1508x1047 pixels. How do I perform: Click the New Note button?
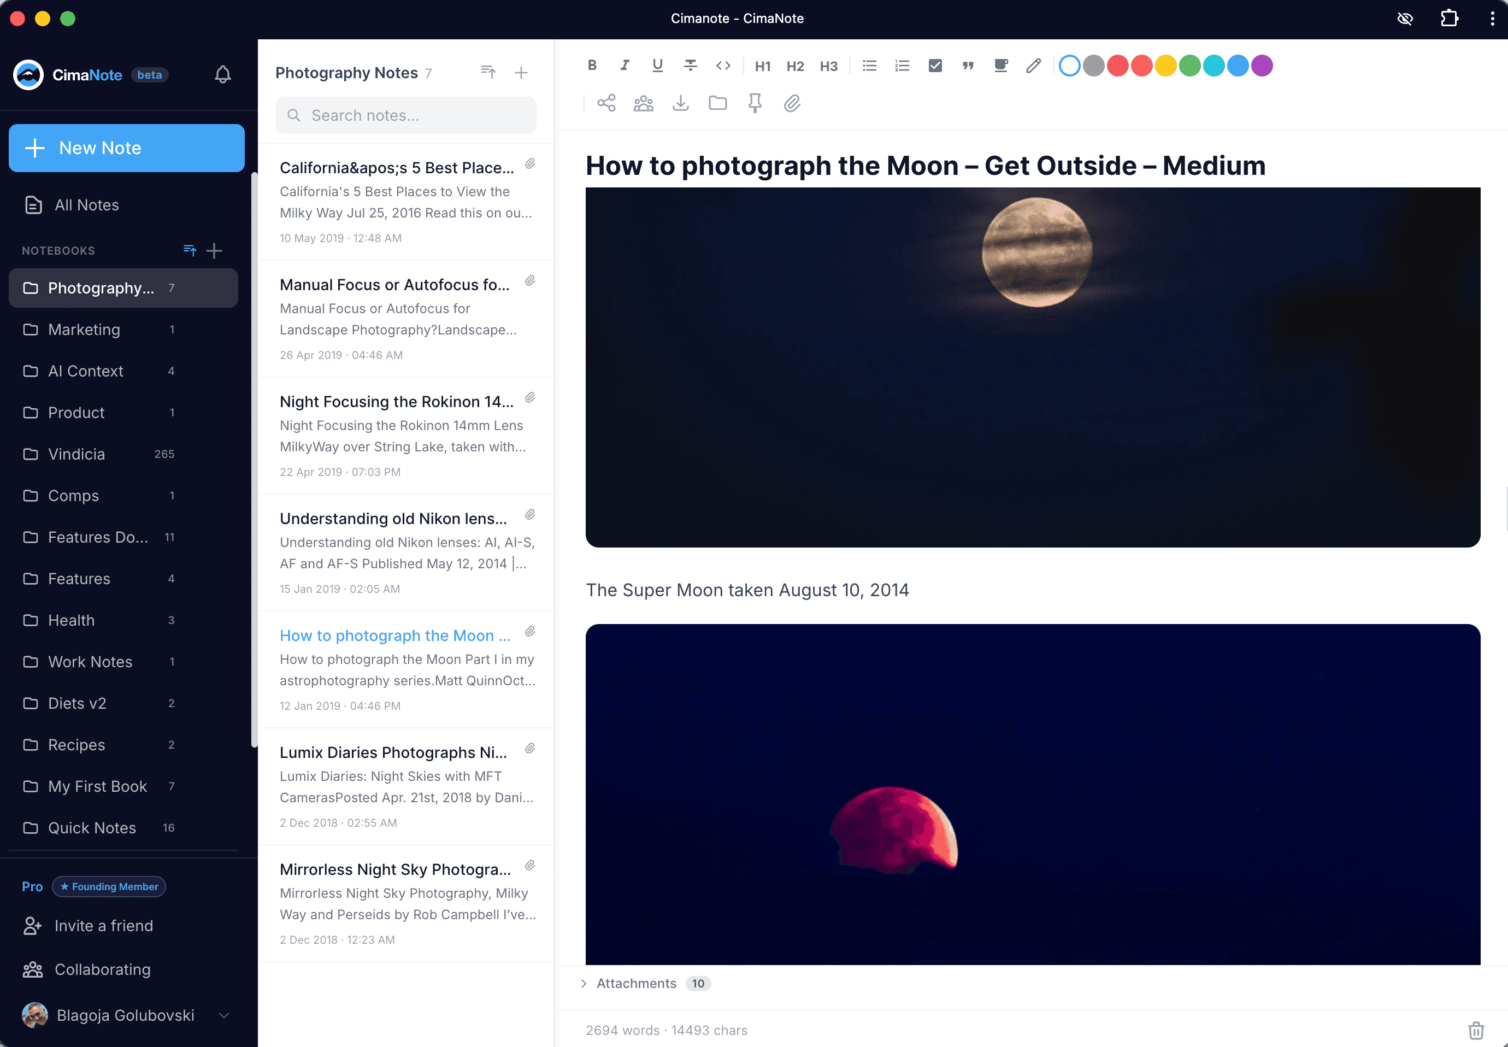coord(126,148)
